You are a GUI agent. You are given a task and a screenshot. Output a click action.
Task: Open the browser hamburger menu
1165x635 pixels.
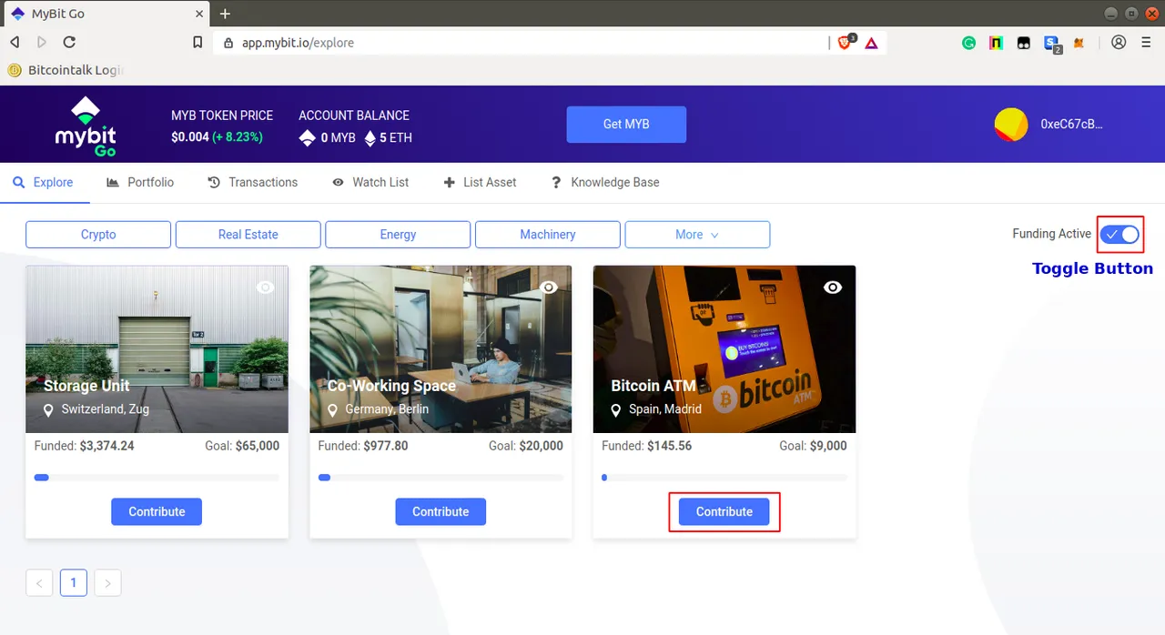[1146, 42]
